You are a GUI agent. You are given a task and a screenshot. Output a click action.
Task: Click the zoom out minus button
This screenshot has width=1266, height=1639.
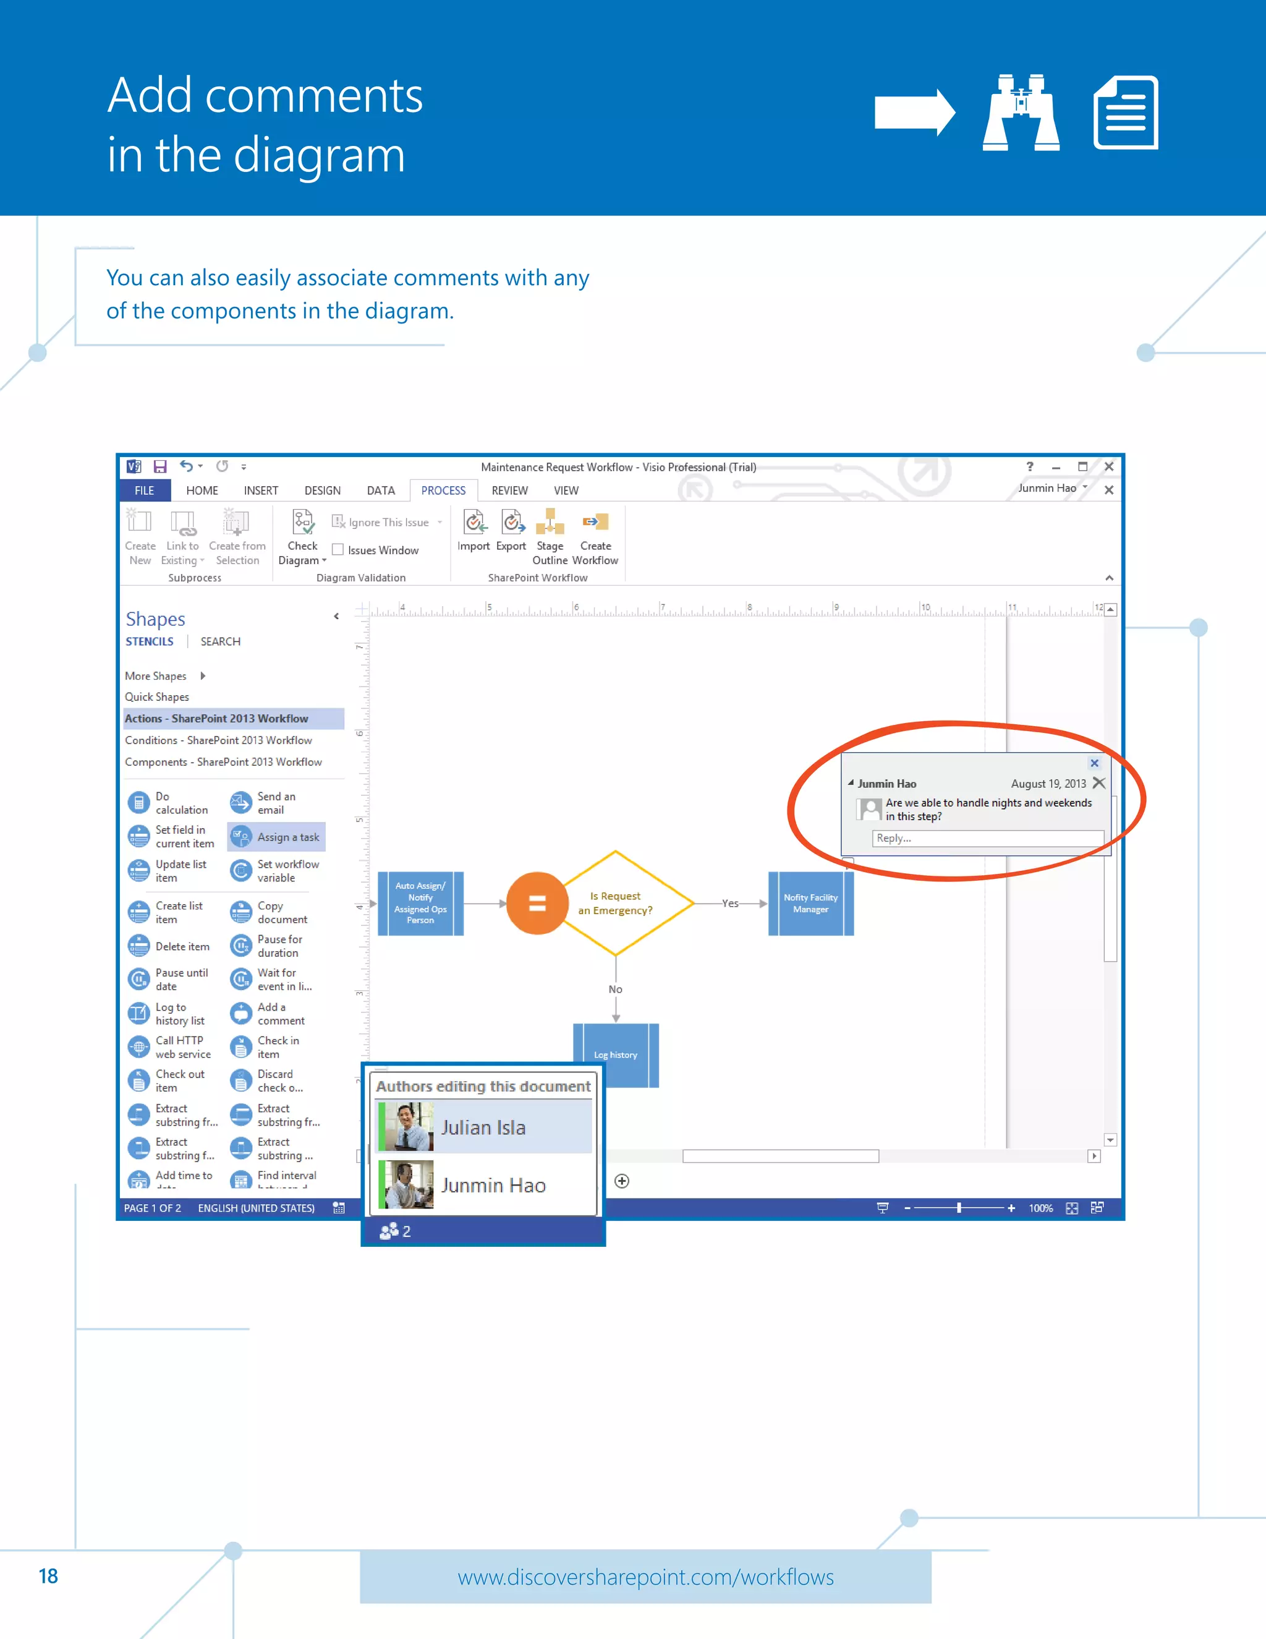tap(907, 1207)
